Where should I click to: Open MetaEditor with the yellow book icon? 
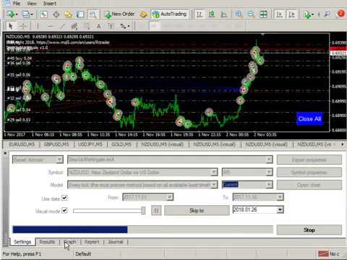pos(143,14)
